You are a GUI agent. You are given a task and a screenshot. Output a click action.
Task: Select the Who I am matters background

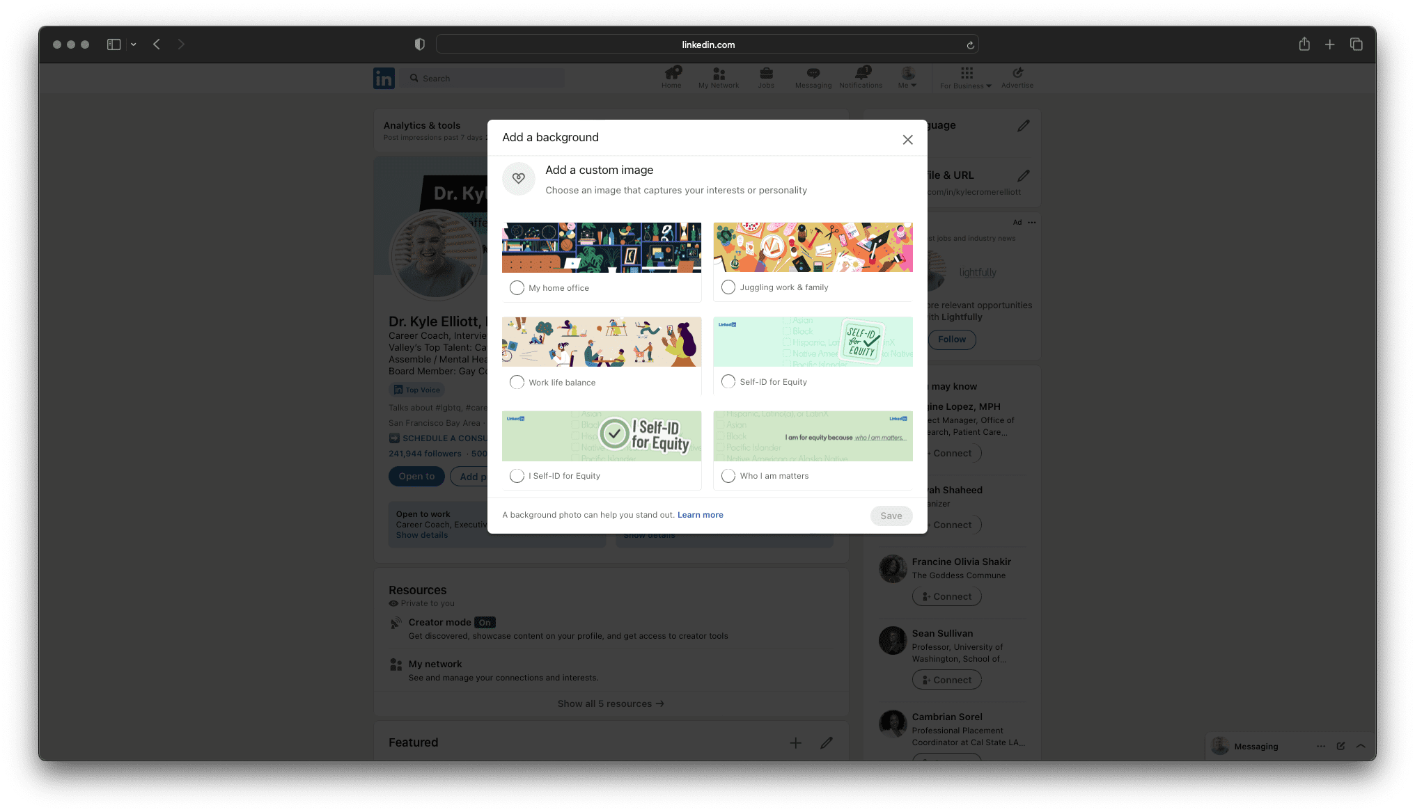pos(728,475)
